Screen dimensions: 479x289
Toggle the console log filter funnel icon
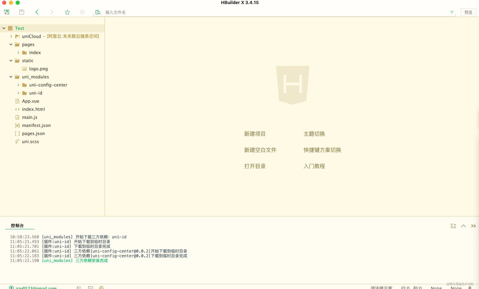tap(452, 12)
